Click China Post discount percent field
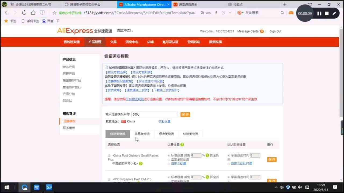 pyautogui.click(x=196, y=155)
